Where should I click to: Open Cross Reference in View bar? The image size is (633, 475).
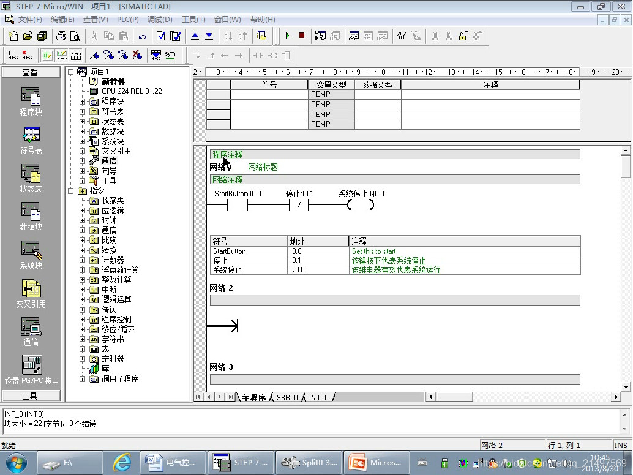(x=31, y=294)
